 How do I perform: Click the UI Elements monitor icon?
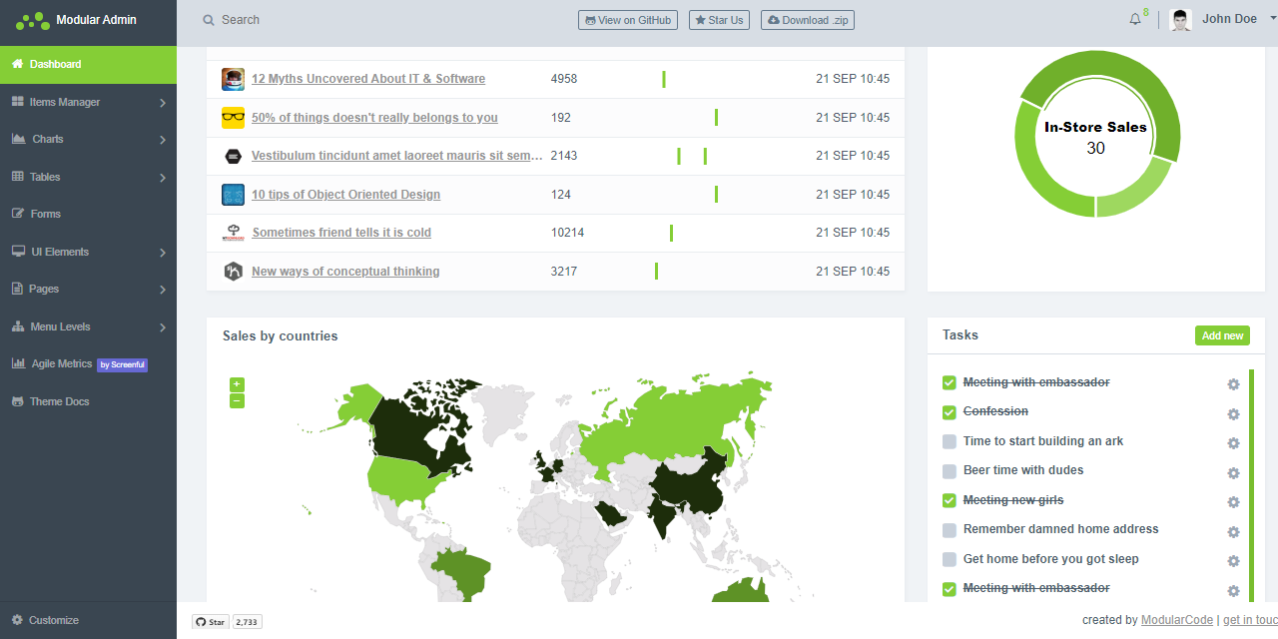click(18, 252)
